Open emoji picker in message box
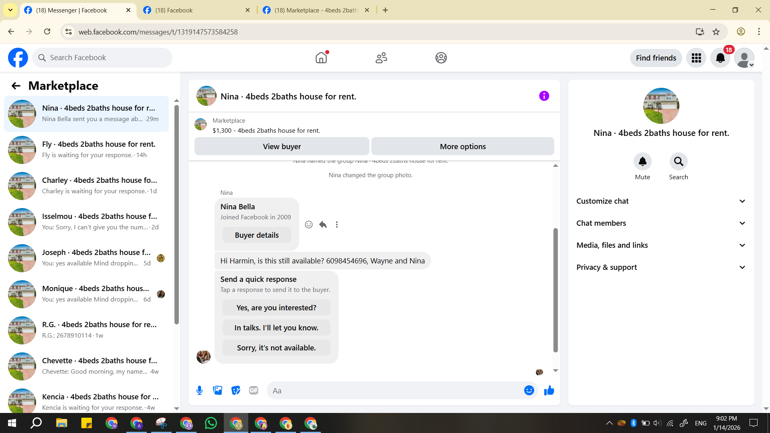Image resolution: width=770 pixels, height=433 pixels. pyautogui.click(x=529, y=391)
